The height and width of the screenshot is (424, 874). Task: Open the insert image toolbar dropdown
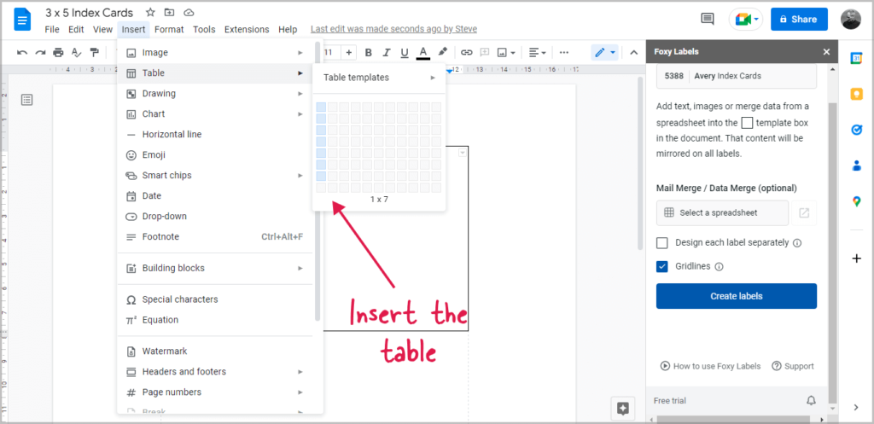click(505, 52)
